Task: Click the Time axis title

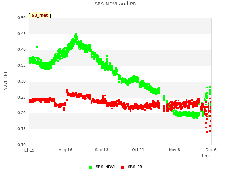Action: pos(206,156)
